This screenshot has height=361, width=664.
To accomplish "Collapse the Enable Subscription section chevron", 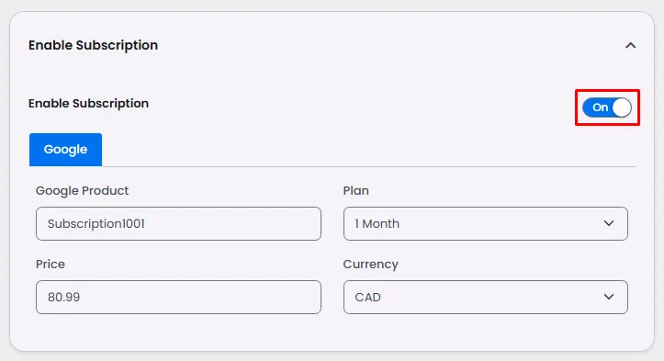I will click(x=631, y=45).
